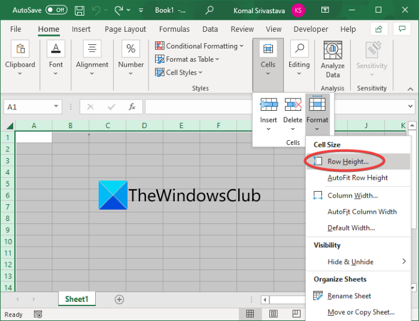The height and width of the screenshot is (321, 419).
Task: Click horizontal scrollbar left arrow
Action: pos(265,299)
